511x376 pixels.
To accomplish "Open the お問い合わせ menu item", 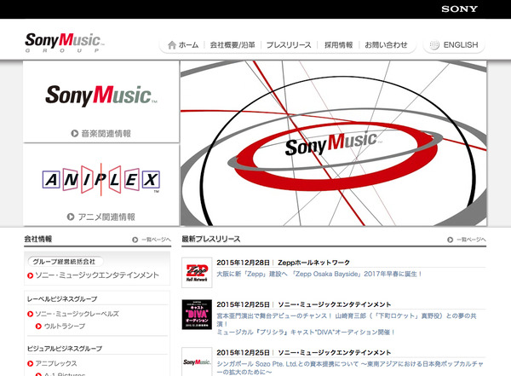I will [386, 45].
